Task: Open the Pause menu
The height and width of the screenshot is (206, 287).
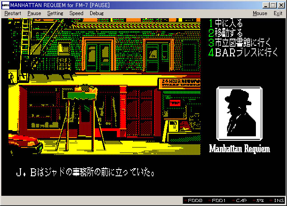Action: coord(34,13)
